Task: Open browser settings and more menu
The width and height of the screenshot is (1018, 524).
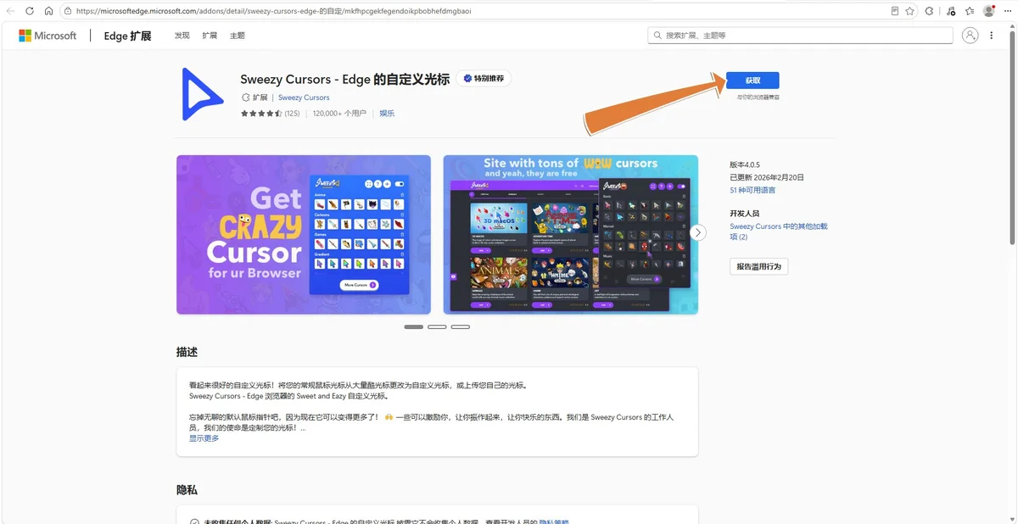Action: coord(1008,11)
